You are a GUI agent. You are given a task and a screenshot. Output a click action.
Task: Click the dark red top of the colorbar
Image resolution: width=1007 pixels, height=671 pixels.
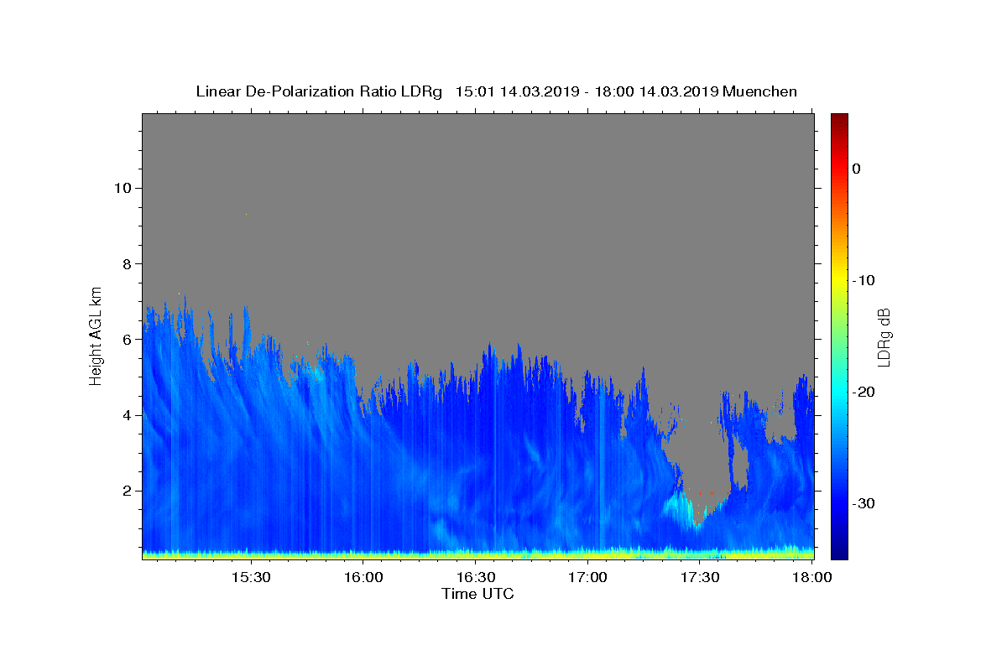coord(839,119)
